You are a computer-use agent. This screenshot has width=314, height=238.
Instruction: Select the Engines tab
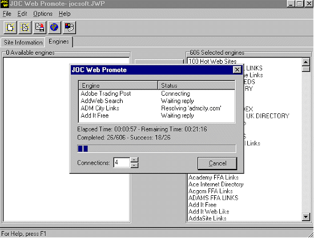[59, 42]
